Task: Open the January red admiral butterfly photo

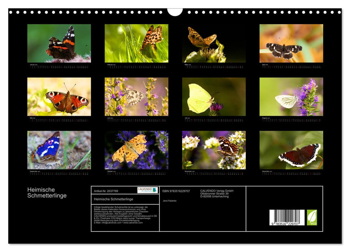Action: [x=59, y=43]
